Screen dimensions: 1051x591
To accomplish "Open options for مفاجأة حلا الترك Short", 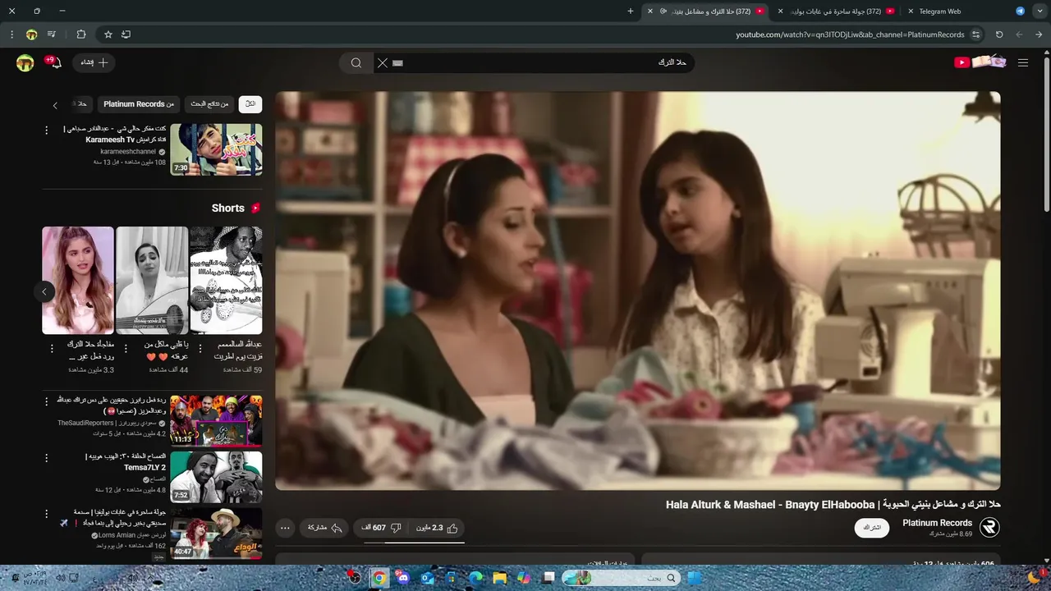I will (x=52, y=349).
